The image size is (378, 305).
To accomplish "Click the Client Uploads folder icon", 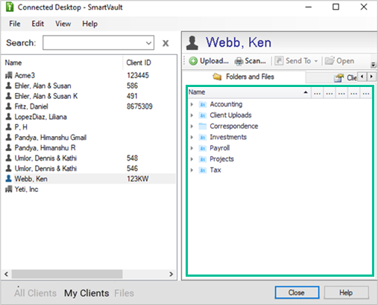I will (x=203, y=115).
